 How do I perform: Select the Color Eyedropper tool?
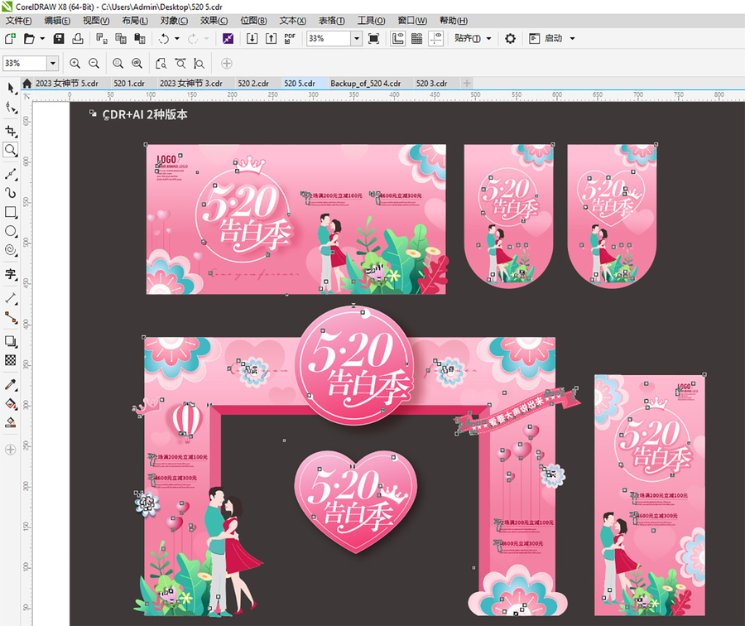[11, 384]
